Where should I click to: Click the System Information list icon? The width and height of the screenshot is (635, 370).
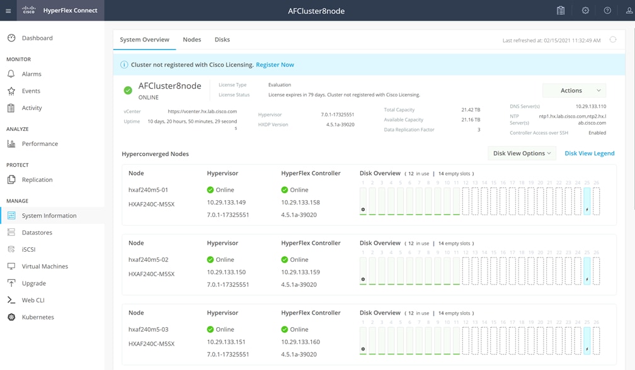(11, 216)
